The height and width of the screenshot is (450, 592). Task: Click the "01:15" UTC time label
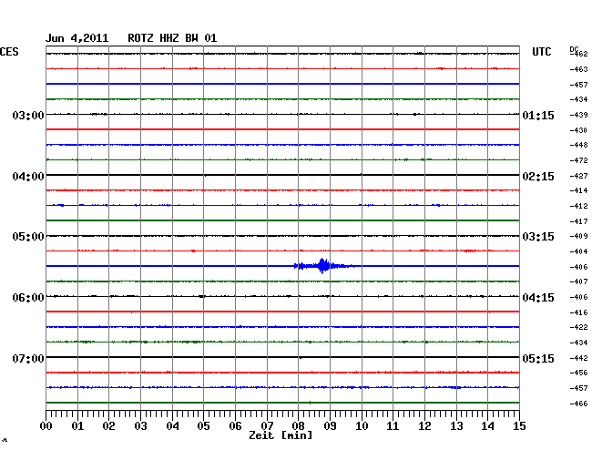click(x=538, y=115)
